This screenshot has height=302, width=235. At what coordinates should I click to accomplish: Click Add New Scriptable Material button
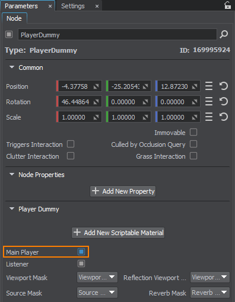tap(118, 233)
